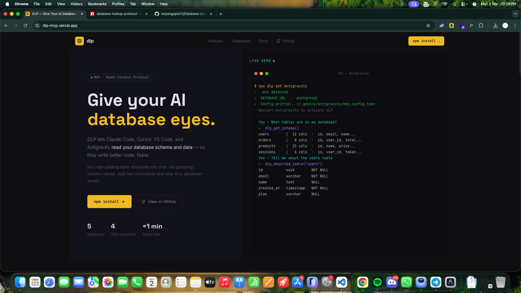Click the dlp database logo icon
This screenshot has height=293, width=521.
[80, 41]
